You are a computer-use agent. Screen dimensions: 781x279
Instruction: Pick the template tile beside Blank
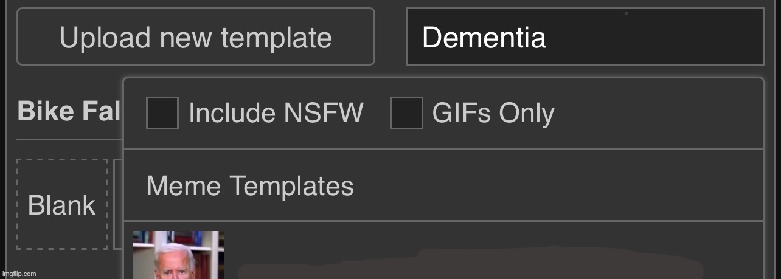[118, 204]
